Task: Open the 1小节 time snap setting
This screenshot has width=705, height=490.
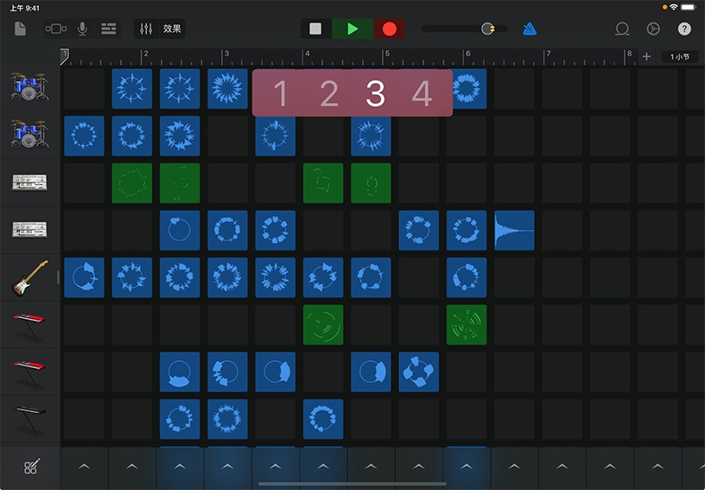Action: 680,57
